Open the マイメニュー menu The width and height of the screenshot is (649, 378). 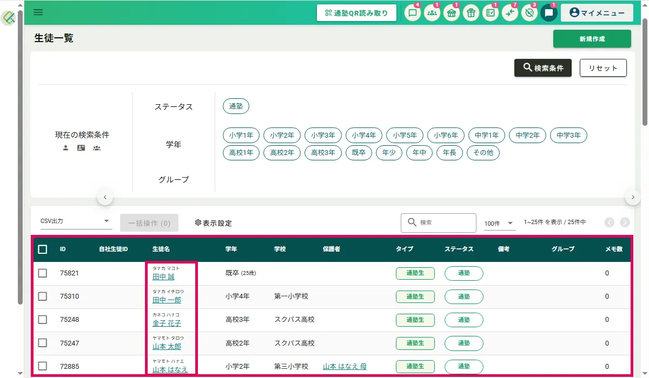click(x=597, y=13)
